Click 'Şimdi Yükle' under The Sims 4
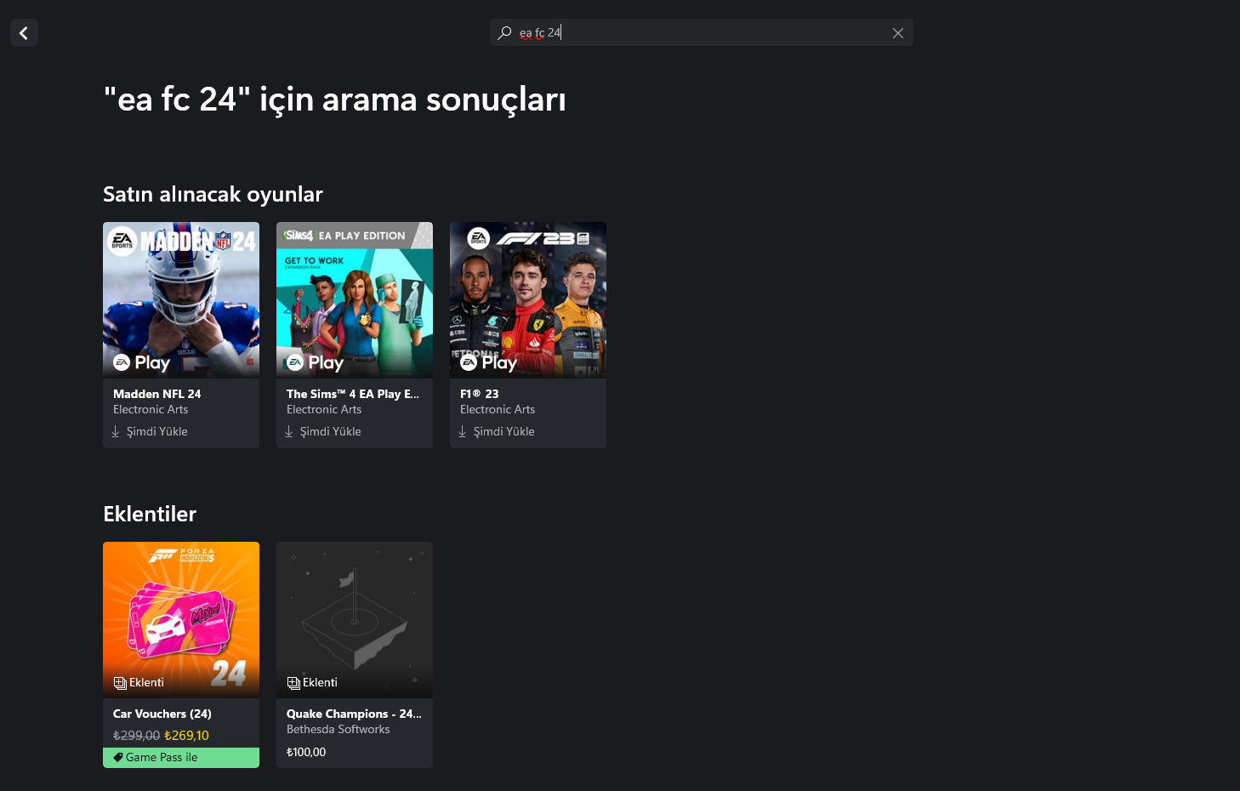This screenshot has width=1240, height=791. [331, 431]
